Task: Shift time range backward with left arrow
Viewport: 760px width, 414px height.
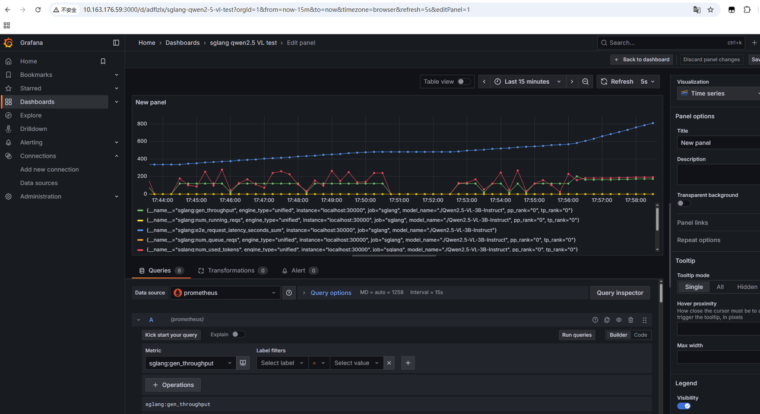Action: [484, 82]
